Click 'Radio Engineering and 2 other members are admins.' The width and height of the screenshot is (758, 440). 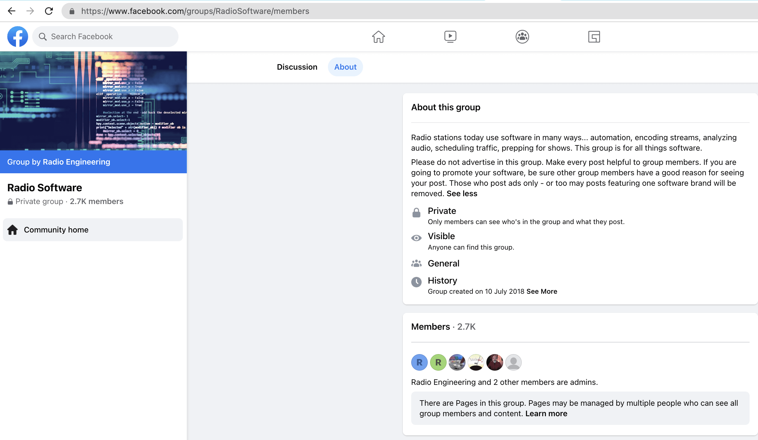pos(504,382)
